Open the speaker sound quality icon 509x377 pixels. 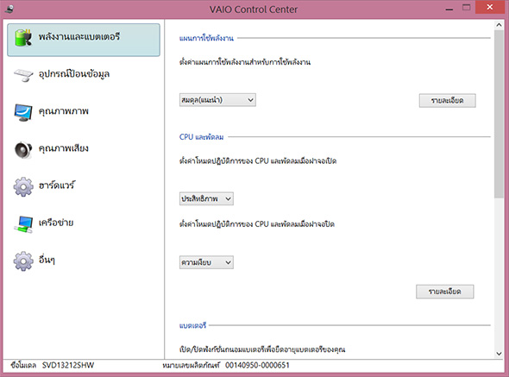click(x=23, y=150)
